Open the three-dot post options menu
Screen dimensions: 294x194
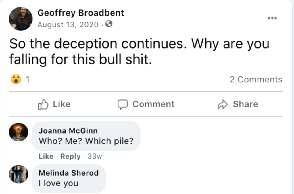(272, 18)
